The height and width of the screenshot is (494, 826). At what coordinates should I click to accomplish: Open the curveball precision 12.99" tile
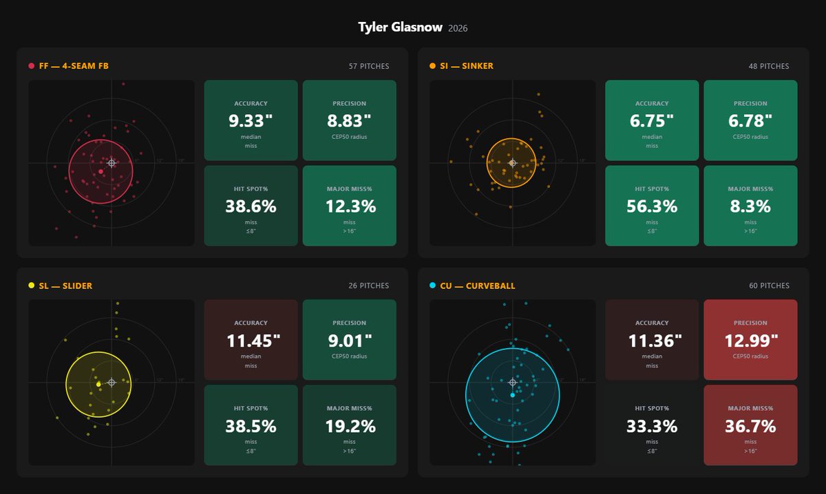point(751,340)
